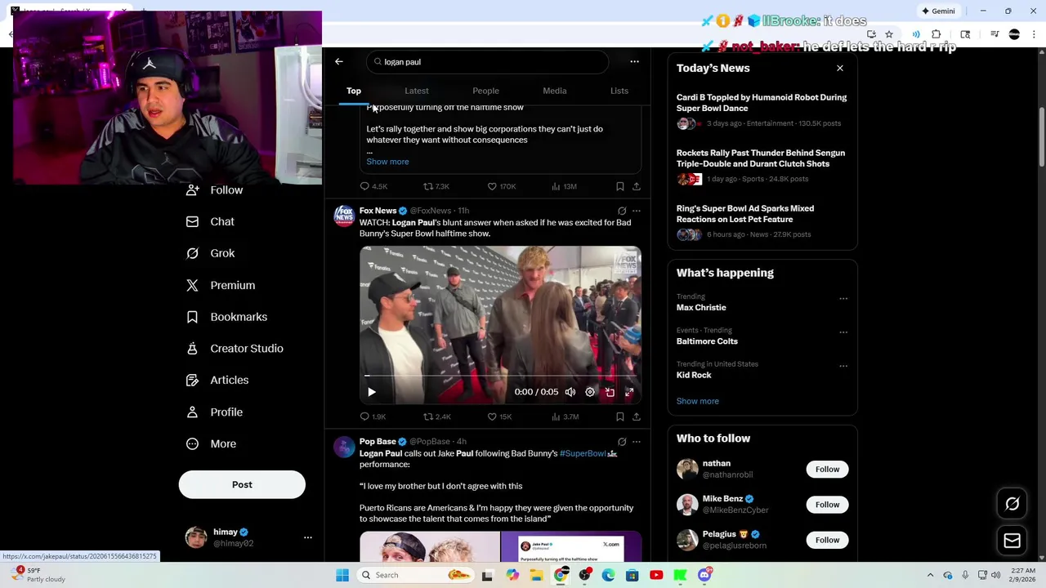Open floating messages envelope button

pos(1012,541)
